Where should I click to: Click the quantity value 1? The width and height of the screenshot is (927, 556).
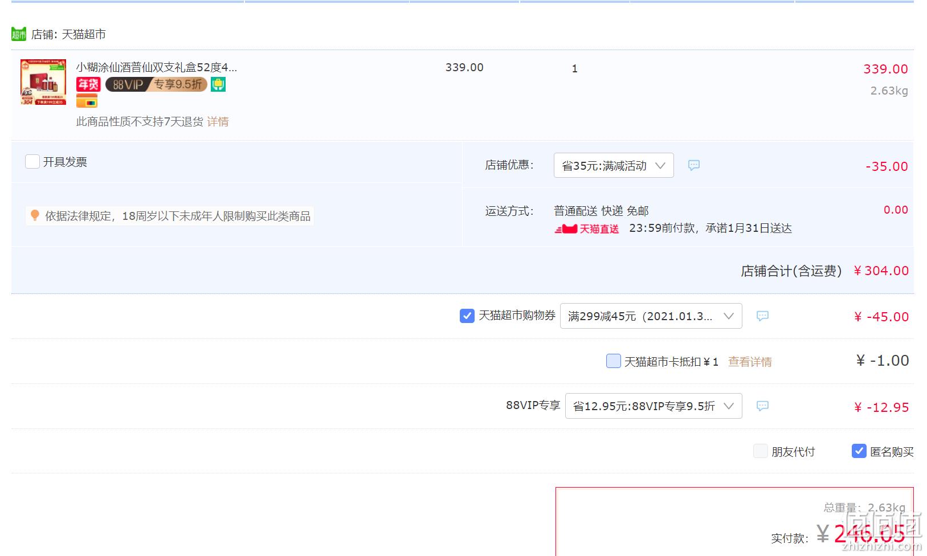pos(574,68)
